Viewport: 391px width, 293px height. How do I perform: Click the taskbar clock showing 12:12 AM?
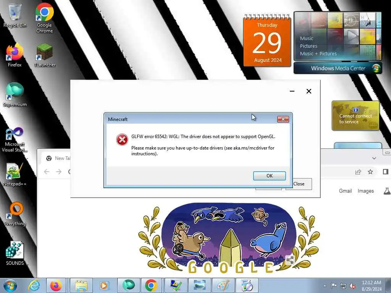click(x=372, y=285)
